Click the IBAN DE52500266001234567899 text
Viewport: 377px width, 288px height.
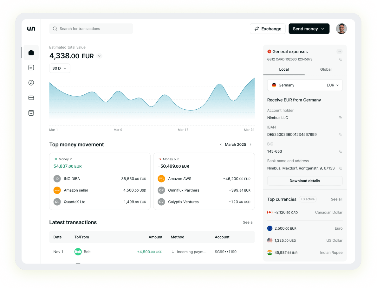[292, 135]
